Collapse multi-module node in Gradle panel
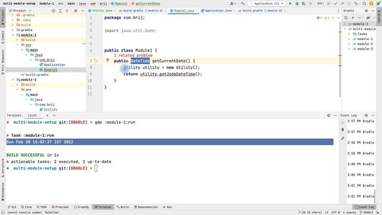This screenshot has width=382, height=215. (345, 29)
